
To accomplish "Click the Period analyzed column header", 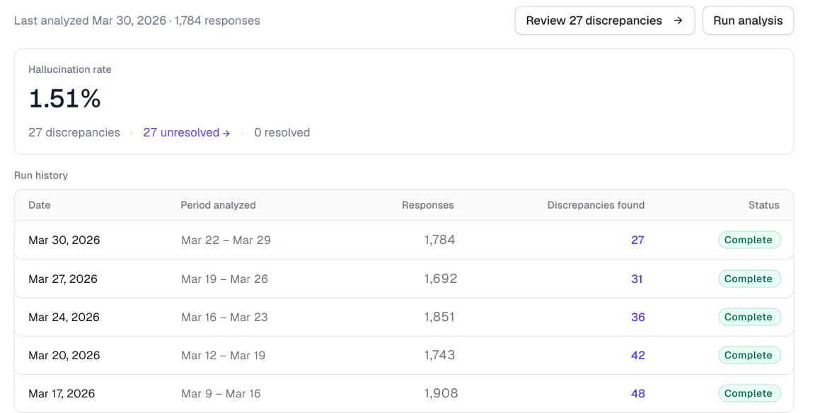I will pos(217,205).
